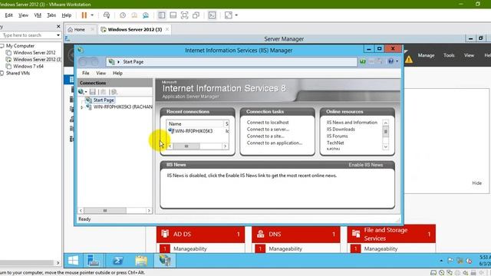This screenshot has height=276, width=491.
Task: Take a VM snapshot with the clock icon
Action: [x=123, y=15]
